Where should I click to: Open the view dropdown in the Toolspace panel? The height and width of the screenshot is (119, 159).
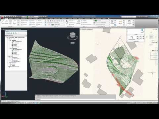(16, 36)
